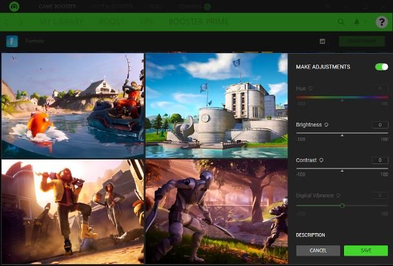393x266 pixels.
Task: Click the Fortnite game icon
Action: click(x=12, y=41)
